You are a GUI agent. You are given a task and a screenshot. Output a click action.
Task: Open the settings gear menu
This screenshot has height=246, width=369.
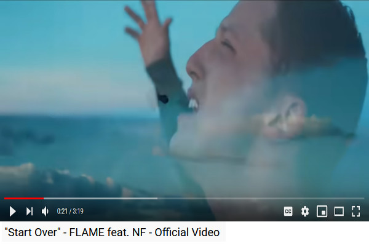(305, 211)
